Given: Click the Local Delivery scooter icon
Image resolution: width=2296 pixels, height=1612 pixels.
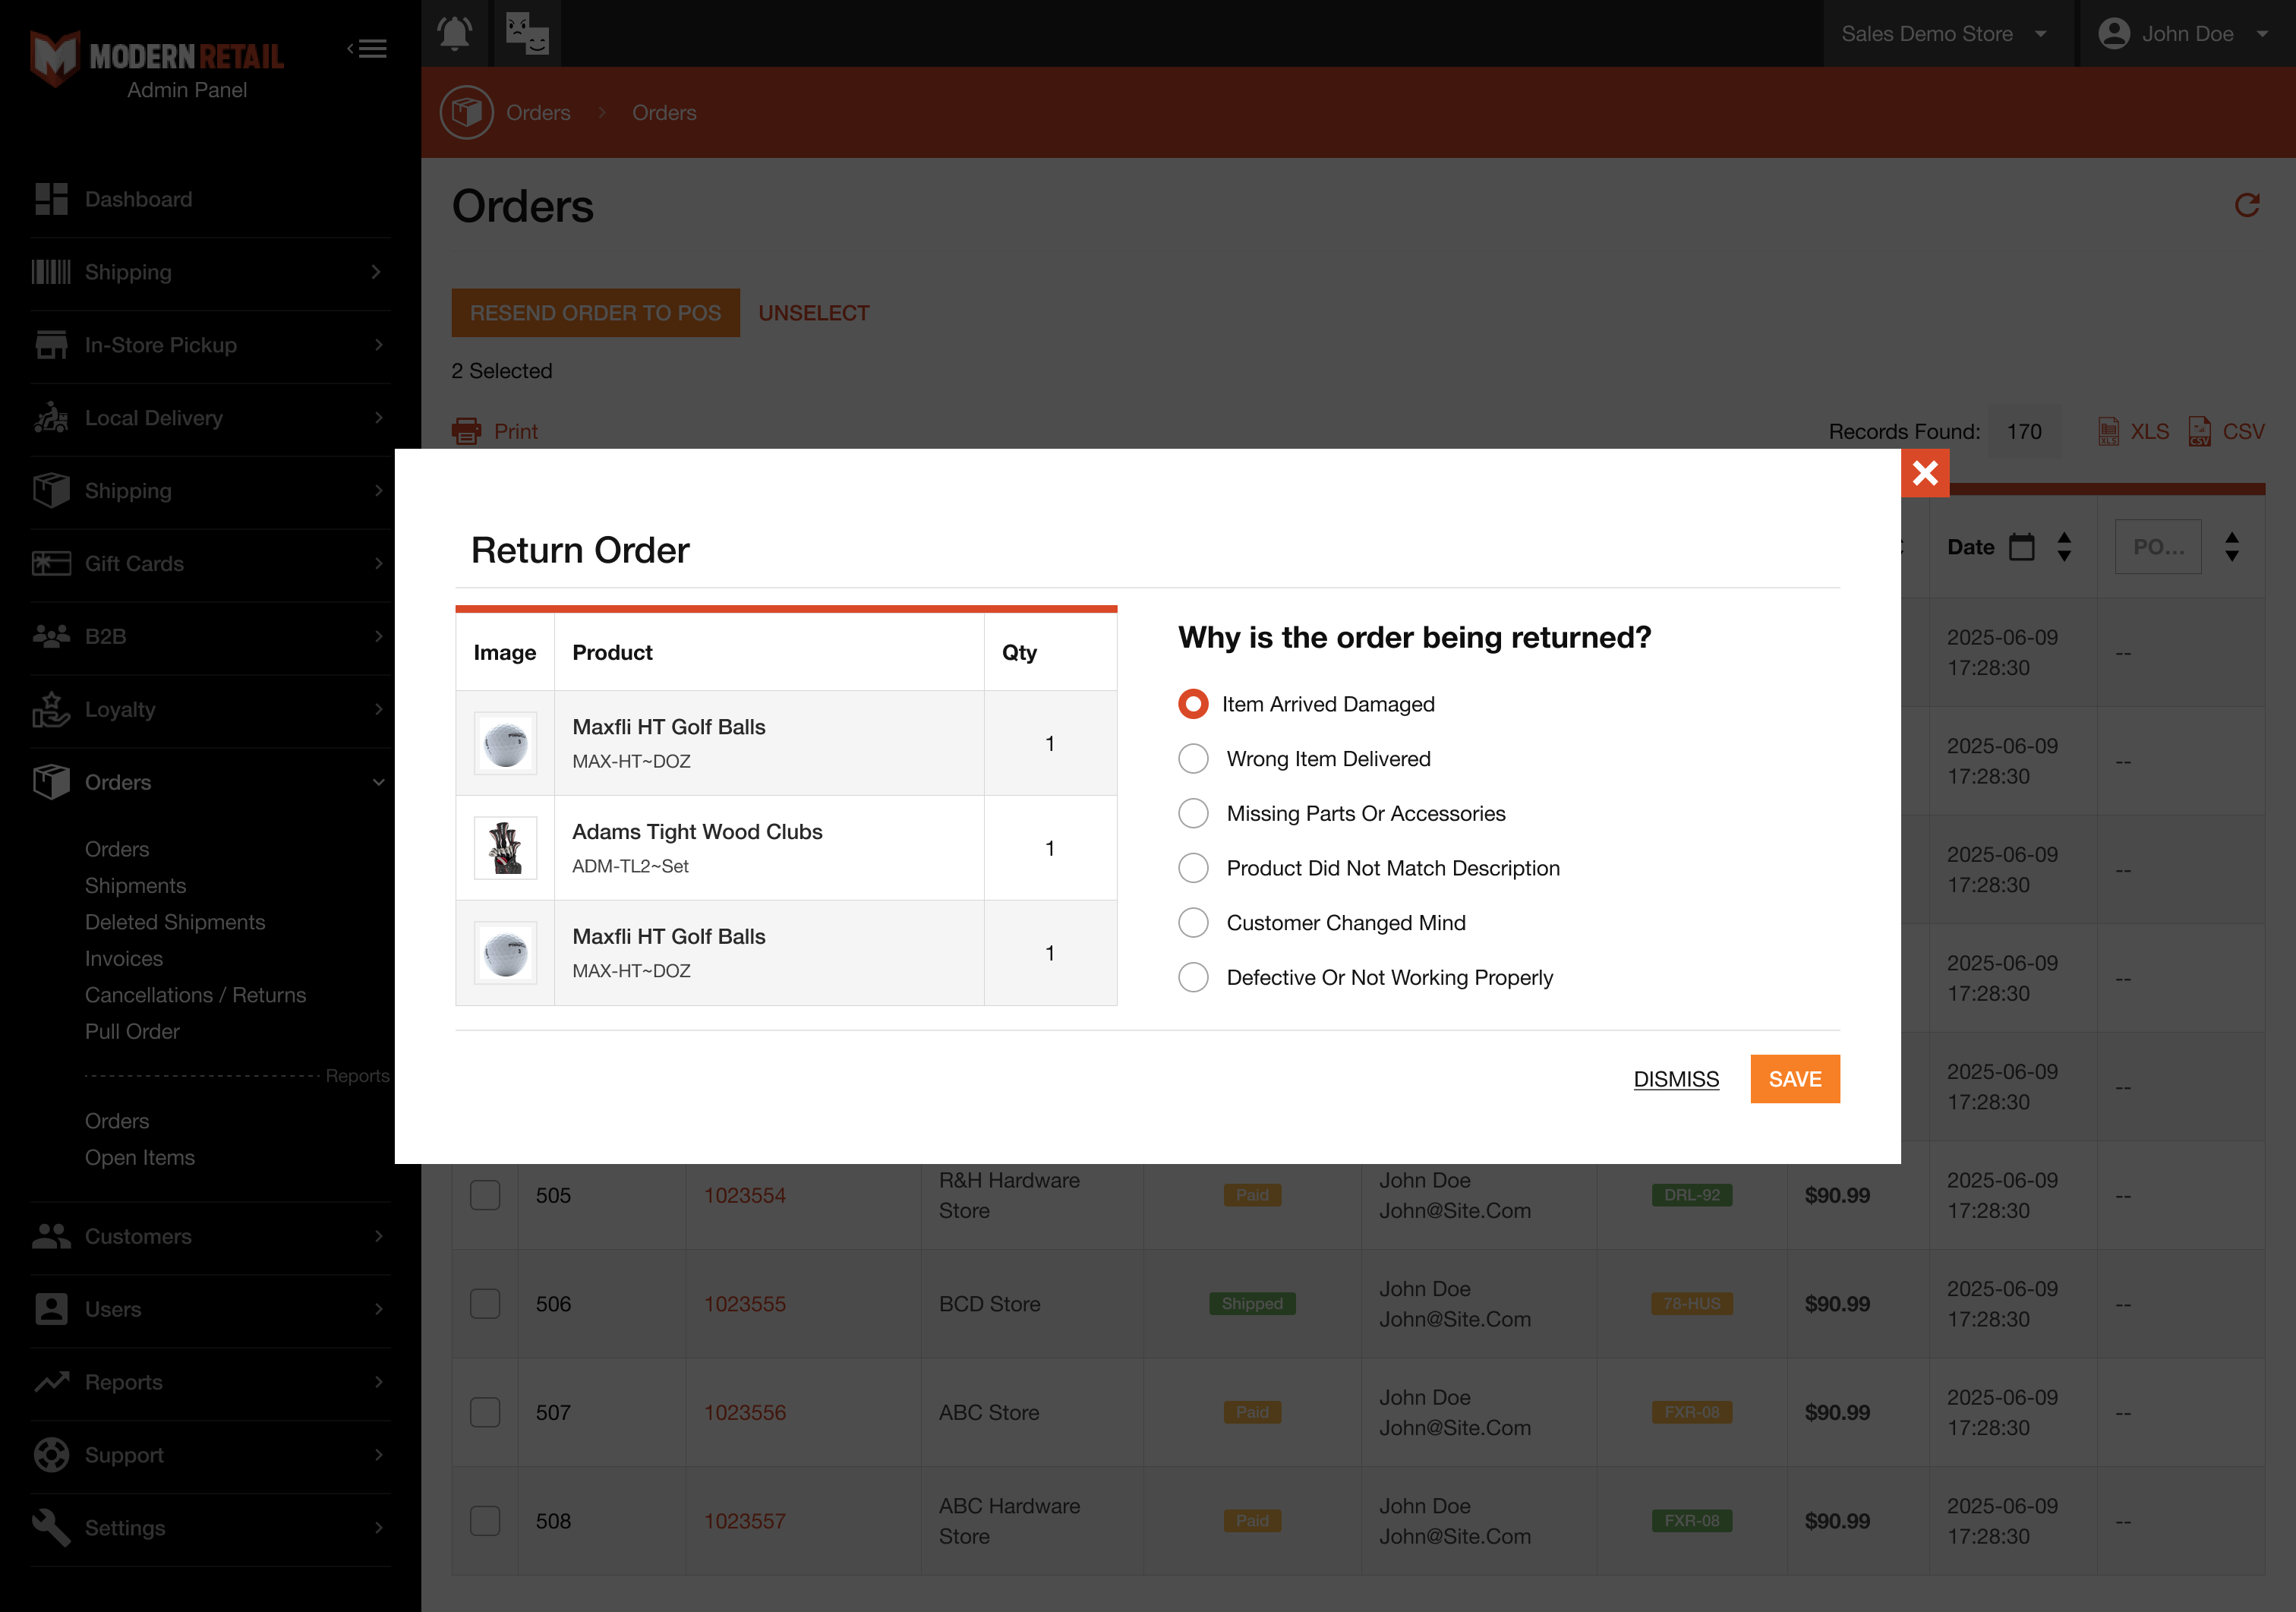Looking at the screenshot, I should click(x=51, y=418).
